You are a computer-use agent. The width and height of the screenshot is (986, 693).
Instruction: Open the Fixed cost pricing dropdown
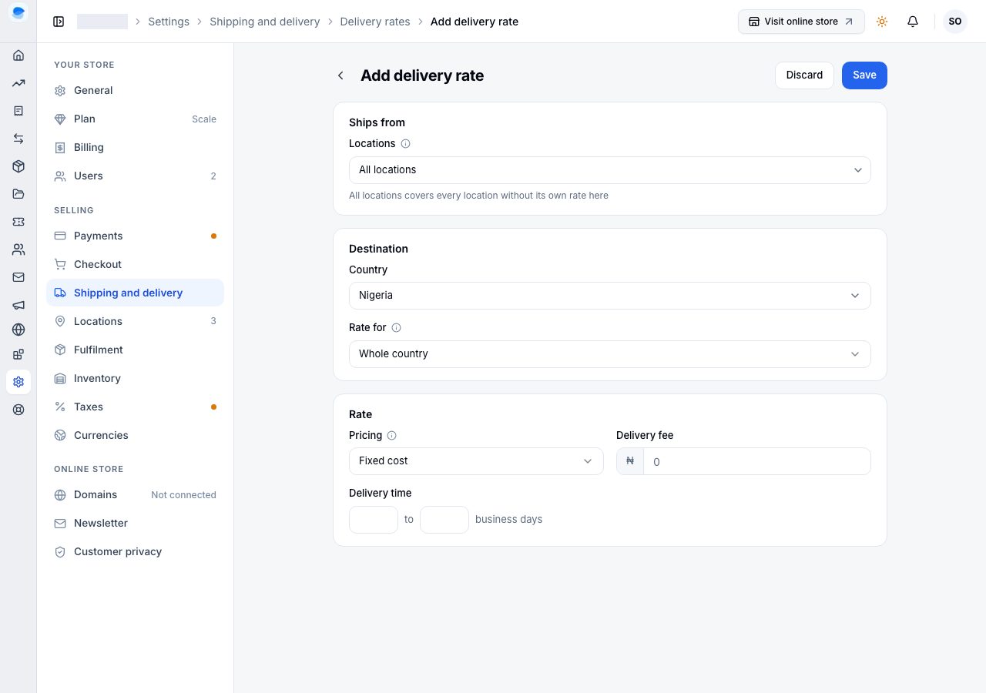coord(476,461)
